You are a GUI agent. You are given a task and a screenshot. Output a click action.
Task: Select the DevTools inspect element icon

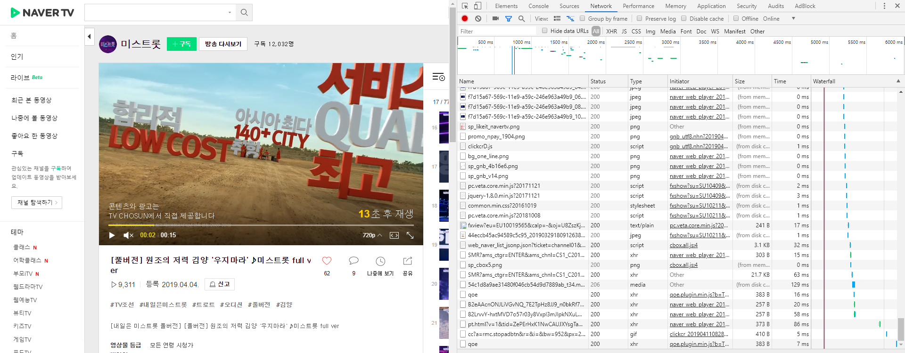pos(465,6)
